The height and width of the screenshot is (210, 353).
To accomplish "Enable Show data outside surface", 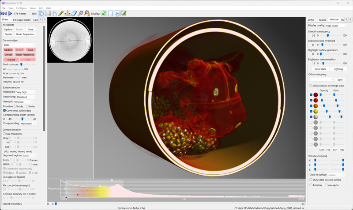I will [x=311, y=180].
